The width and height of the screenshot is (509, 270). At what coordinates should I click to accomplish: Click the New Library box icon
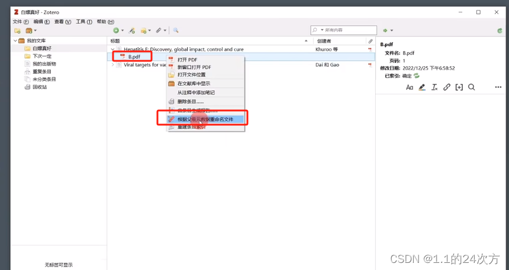pyautogui.click(x=29, y=31)
